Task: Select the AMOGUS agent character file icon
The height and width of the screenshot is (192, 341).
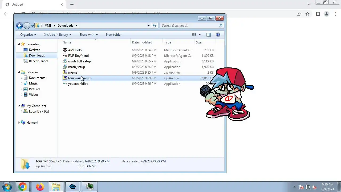Action: pos(65,50)
